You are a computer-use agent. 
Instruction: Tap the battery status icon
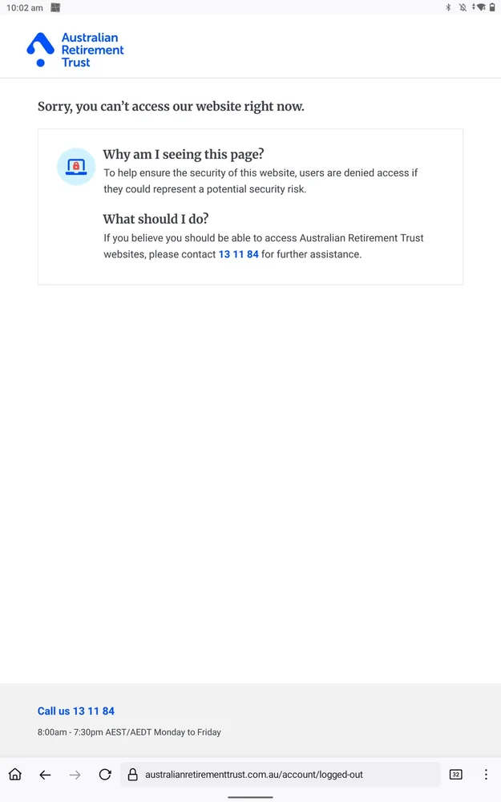pos(492,7)
